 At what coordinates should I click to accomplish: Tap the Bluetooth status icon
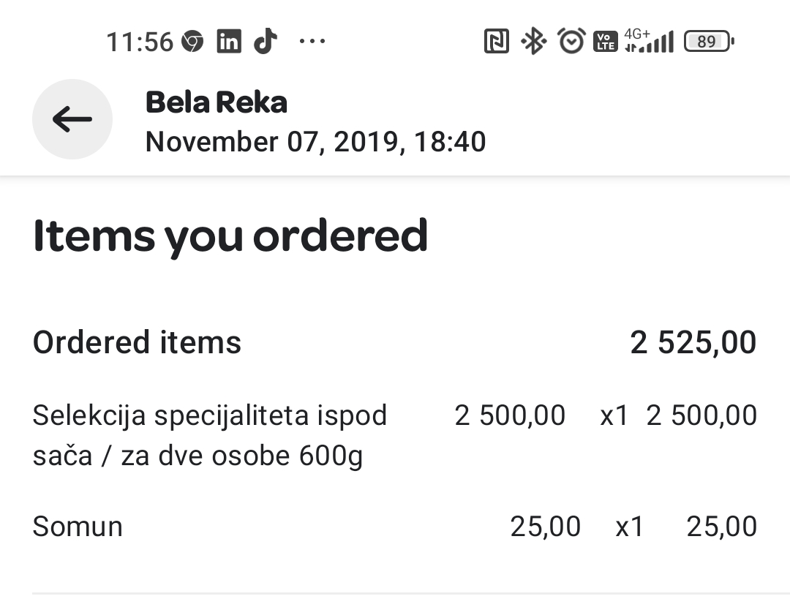[533, 41]
